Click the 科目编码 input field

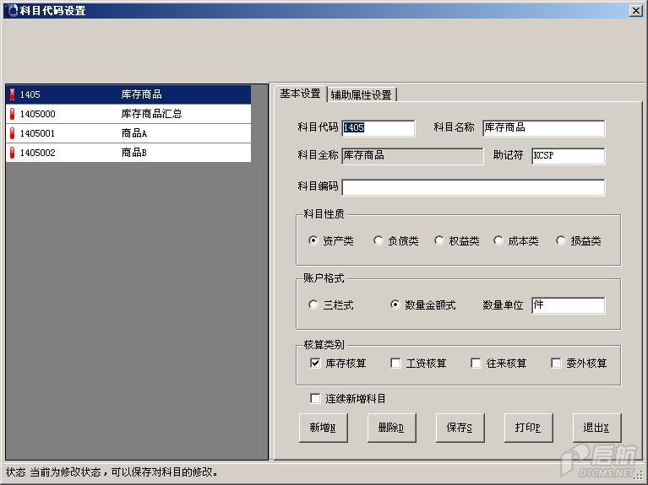tap(473, 187)
